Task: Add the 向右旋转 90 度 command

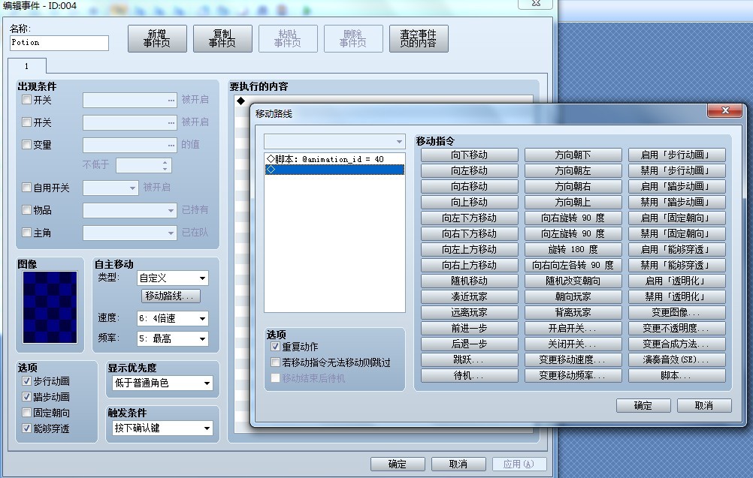Action: point(573,218)
